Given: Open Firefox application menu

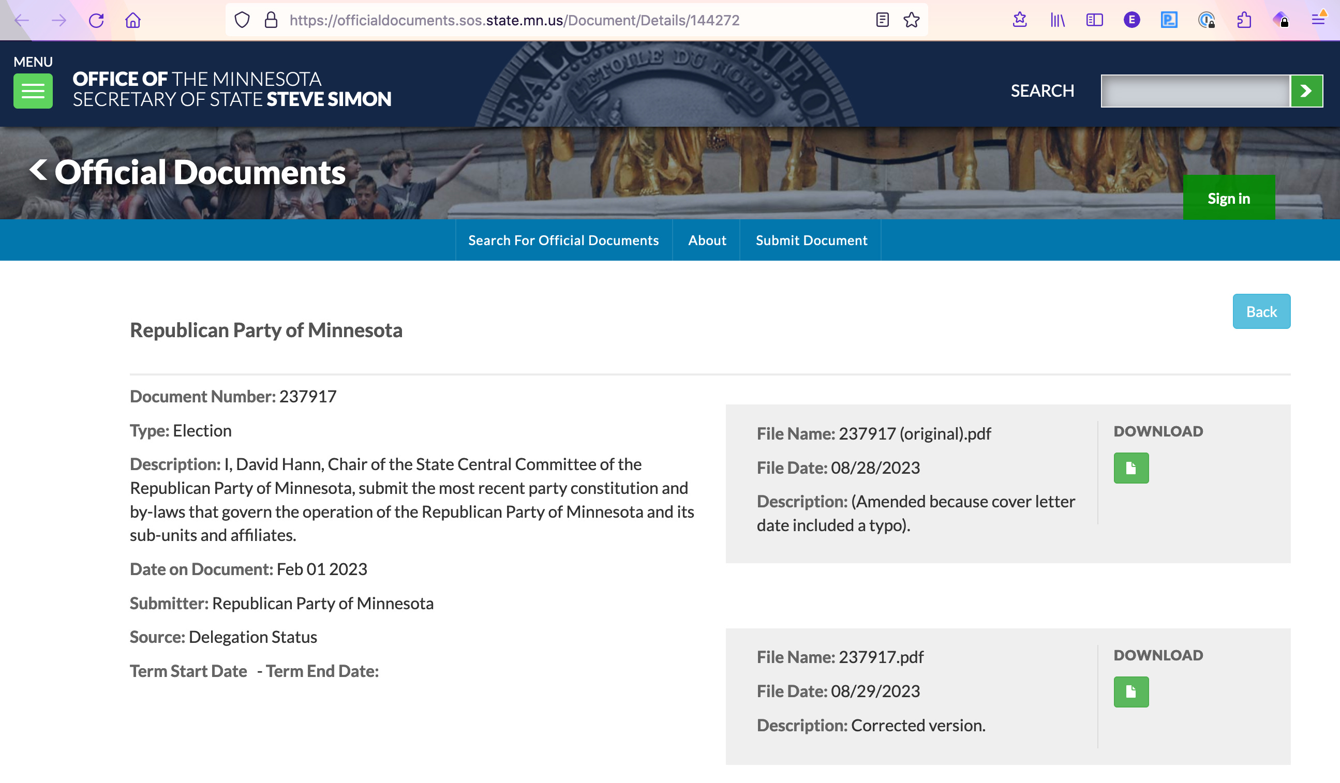Looking at the screenshot, I should coord(1318,20).
